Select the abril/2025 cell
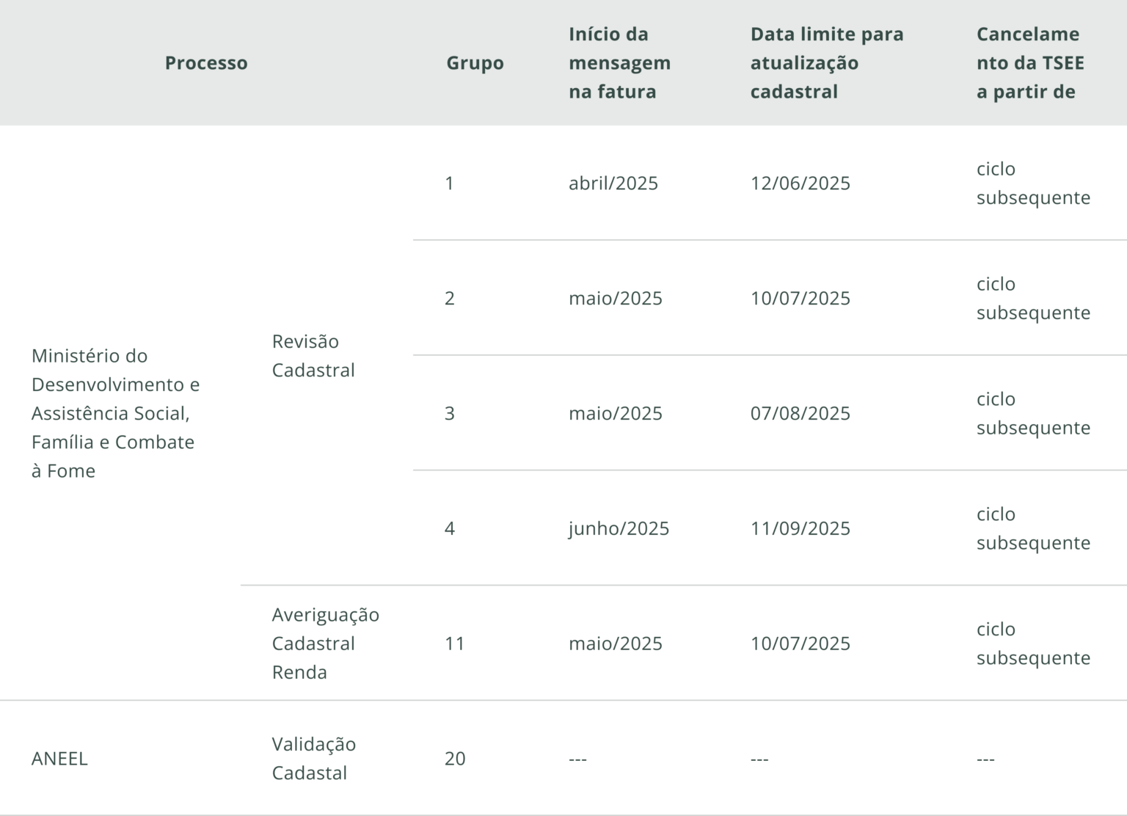The width and height of the screenshot is (1127, 816). [613, 183]
